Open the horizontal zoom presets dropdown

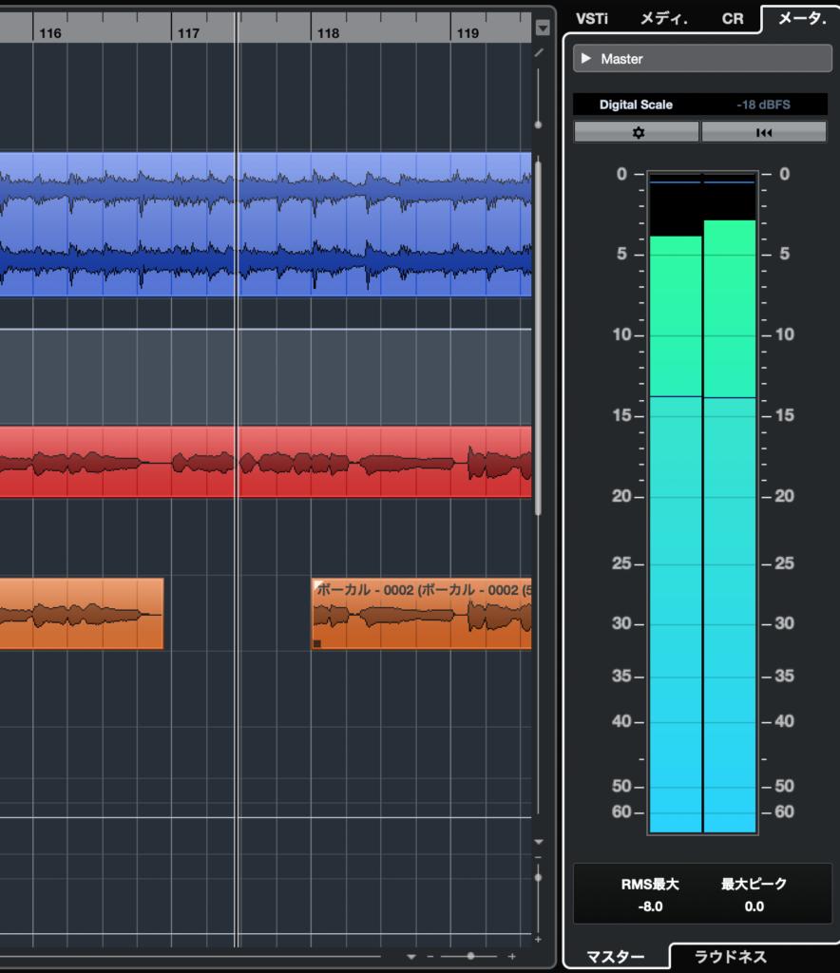(x=411, y=956)
